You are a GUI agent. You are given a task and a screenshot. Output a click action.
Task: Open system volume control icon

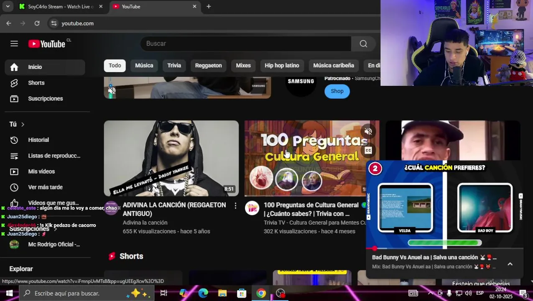[x=468, y=293]
